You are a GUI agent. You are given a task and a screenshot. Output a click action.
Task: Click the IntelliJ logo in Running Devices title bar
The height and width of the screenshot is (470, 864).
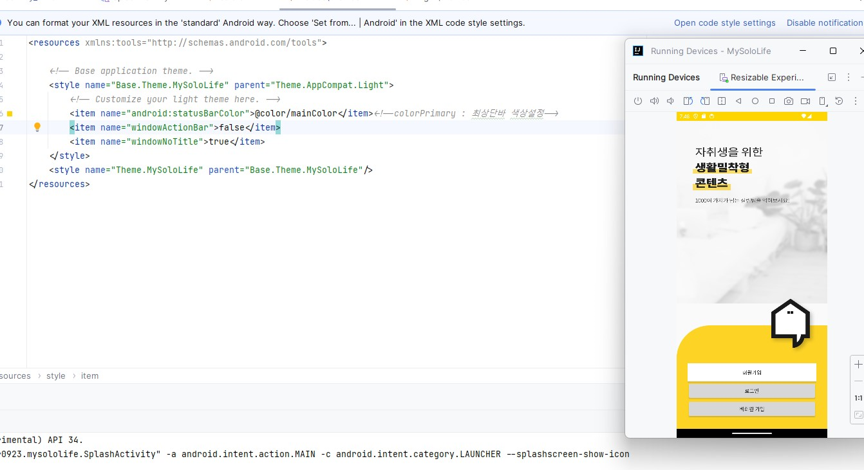coord(638,51)
